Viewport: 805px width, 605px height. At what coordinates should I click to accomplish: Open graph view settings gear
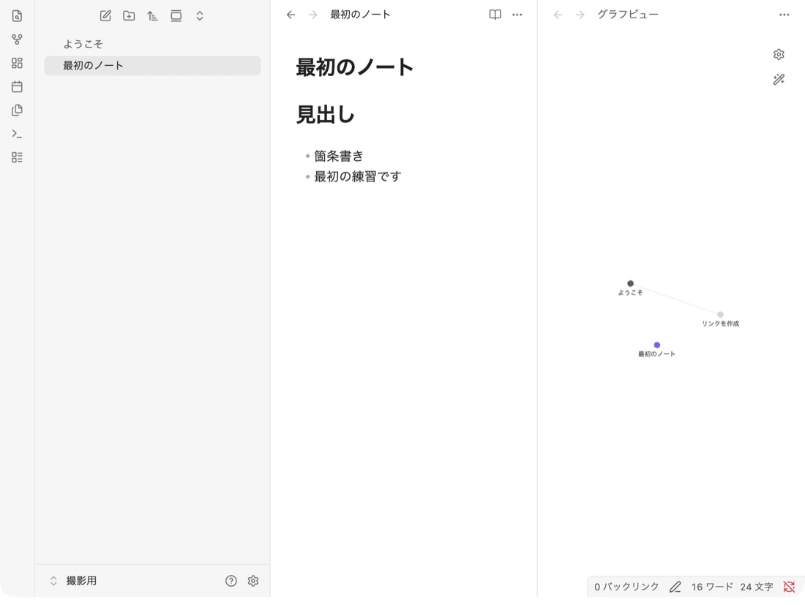pyautogui.click(x=779, y=54)
